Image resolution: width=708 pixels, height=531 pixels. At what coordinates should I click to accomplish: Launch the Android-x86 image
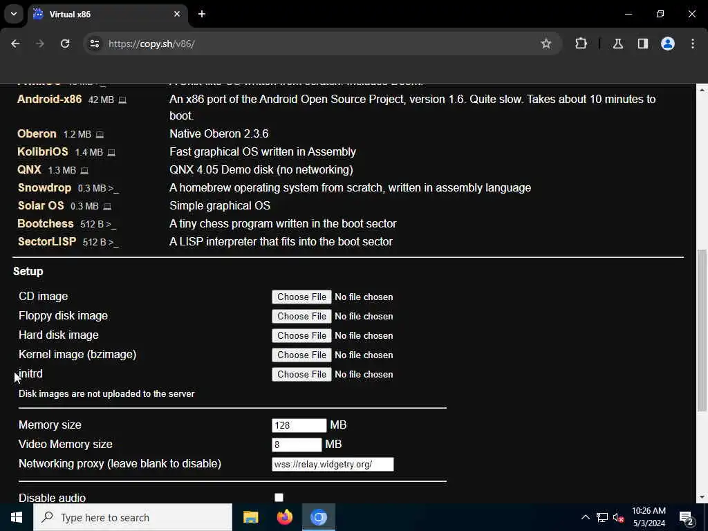click(50, 100)
